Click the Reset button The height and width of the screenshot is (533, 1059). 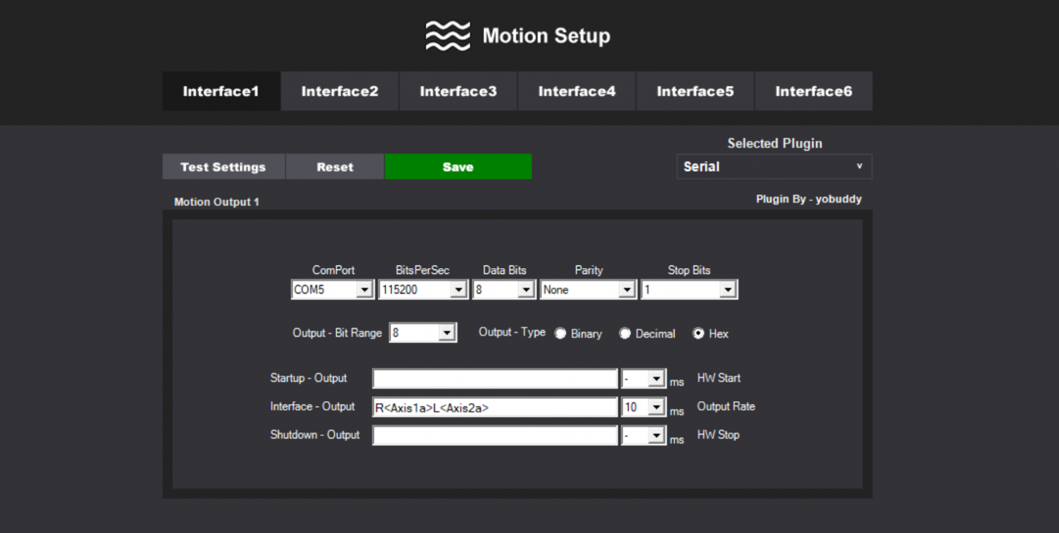pyautogui.click(x=335, y=167)
